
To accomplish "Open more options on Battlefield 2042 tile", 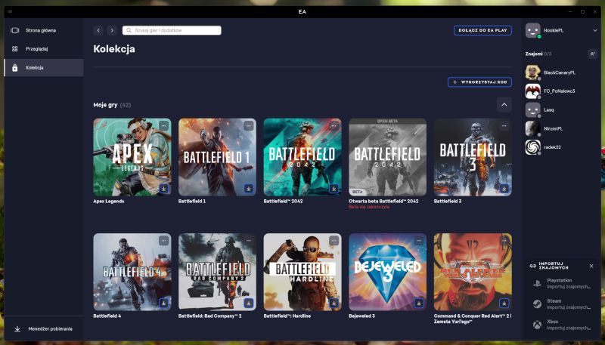I will tap(334, 125).
